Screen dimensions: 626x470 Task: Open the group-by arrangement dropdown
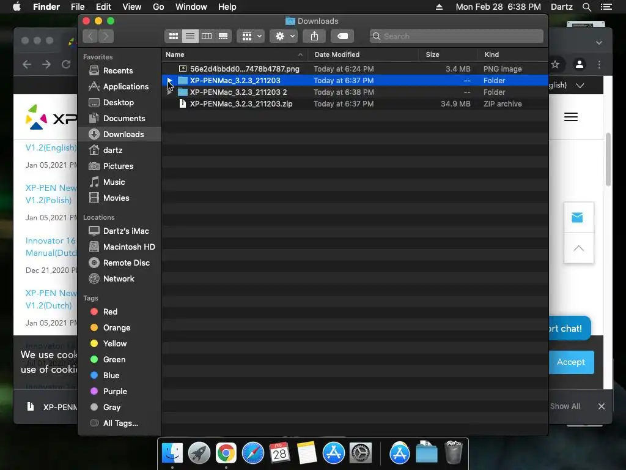pyautogui.click(x=251, y=36)
